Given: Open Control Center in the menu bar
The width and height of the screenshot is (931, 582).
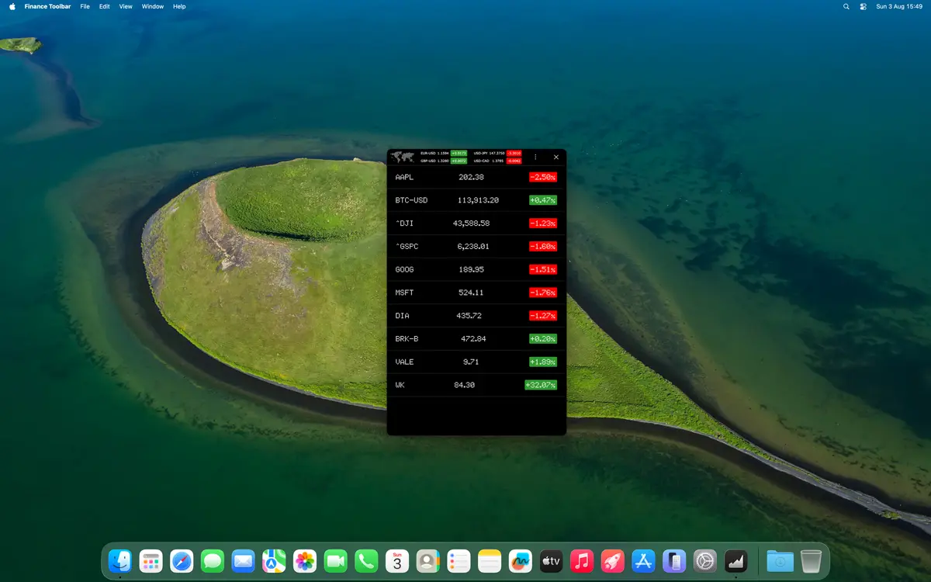Looking at the screenshot, I should pos(864,6).
